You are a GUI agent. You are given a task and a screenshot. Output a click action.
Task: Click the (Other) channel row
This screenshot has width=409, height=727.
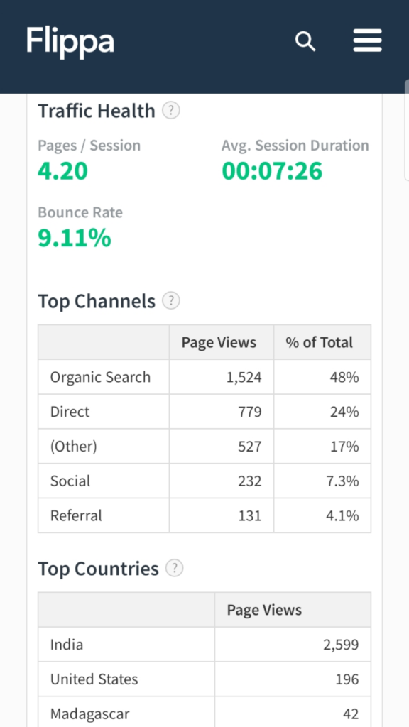click(204, 446)
